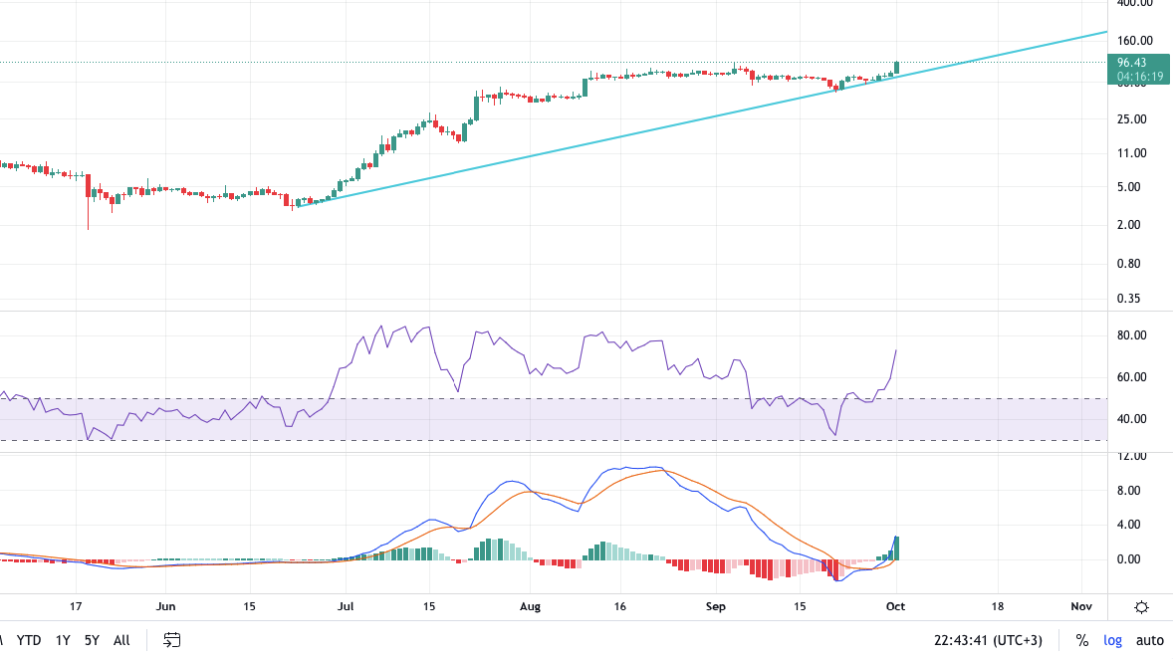The image size is (1173, 659).
Task: Switch to the 1Y date range
Action: click(x=63, y=640)
